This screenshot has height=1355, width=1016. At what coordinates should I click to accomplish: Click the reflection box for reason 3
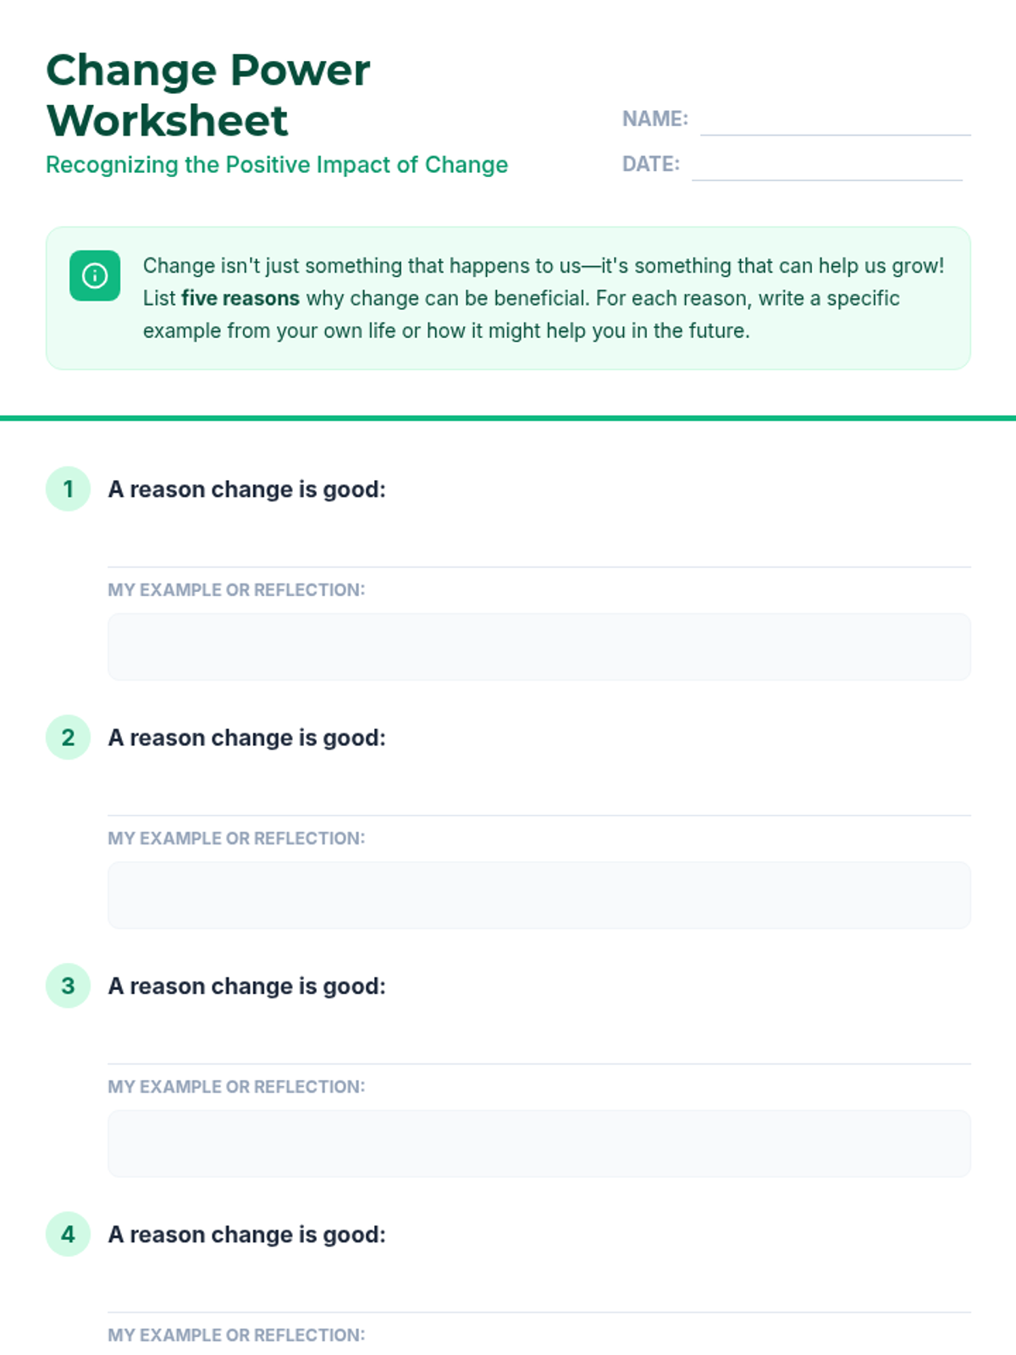click(x=539, y=1143)
